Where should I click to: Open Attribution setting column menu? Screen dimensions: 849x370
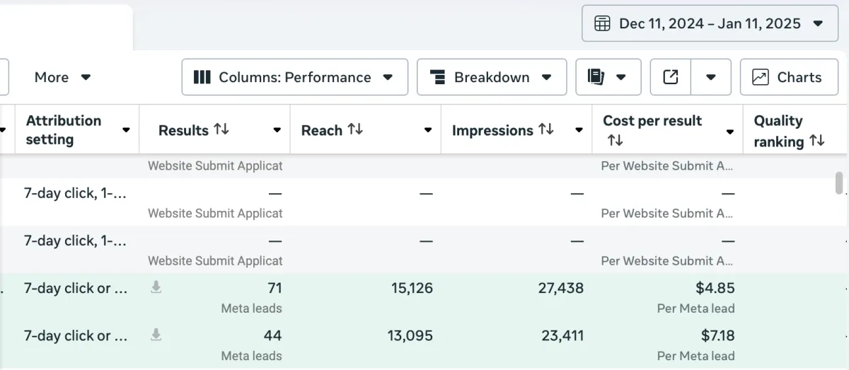tap(126, 130)
